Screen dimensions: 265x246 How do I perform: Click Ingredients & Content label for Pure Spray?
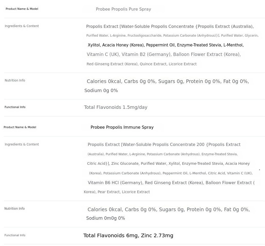click(x=22, y=26)
